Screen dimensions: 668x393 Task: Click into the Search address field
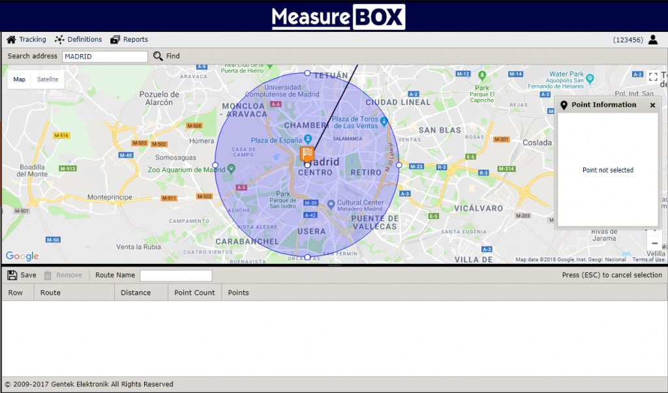coord(105,57)
